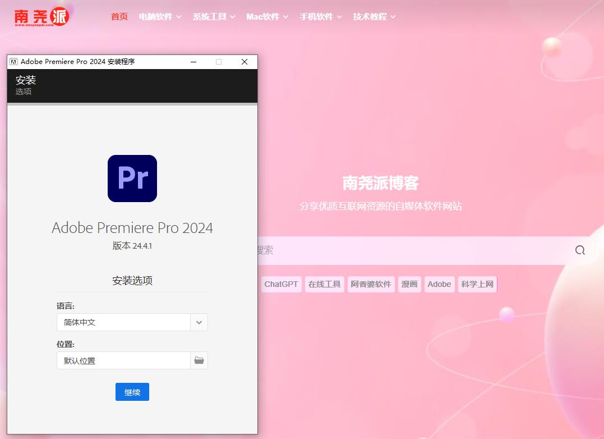The image size is (604, 439).
Task: Click the 版本 24.4.1 version text
Action: 132,246
